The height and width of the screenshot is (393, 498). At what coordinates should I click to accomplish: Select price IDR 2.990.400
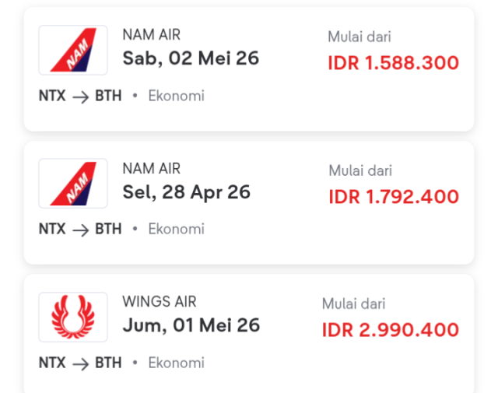(x=390, y=330)
